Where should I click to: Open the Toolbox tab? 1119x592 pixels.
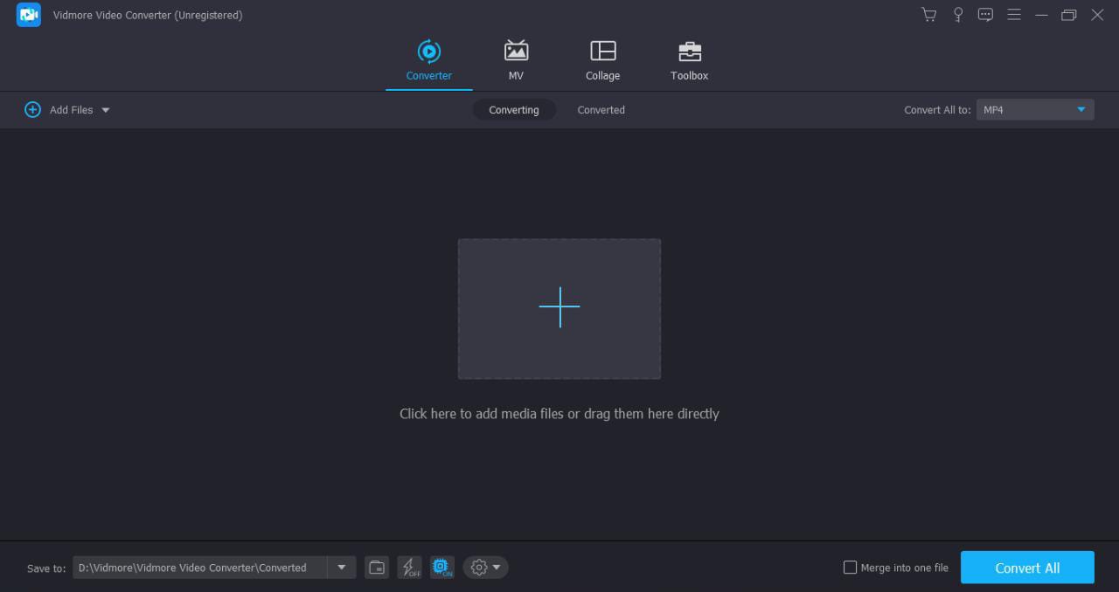[689, 61]
